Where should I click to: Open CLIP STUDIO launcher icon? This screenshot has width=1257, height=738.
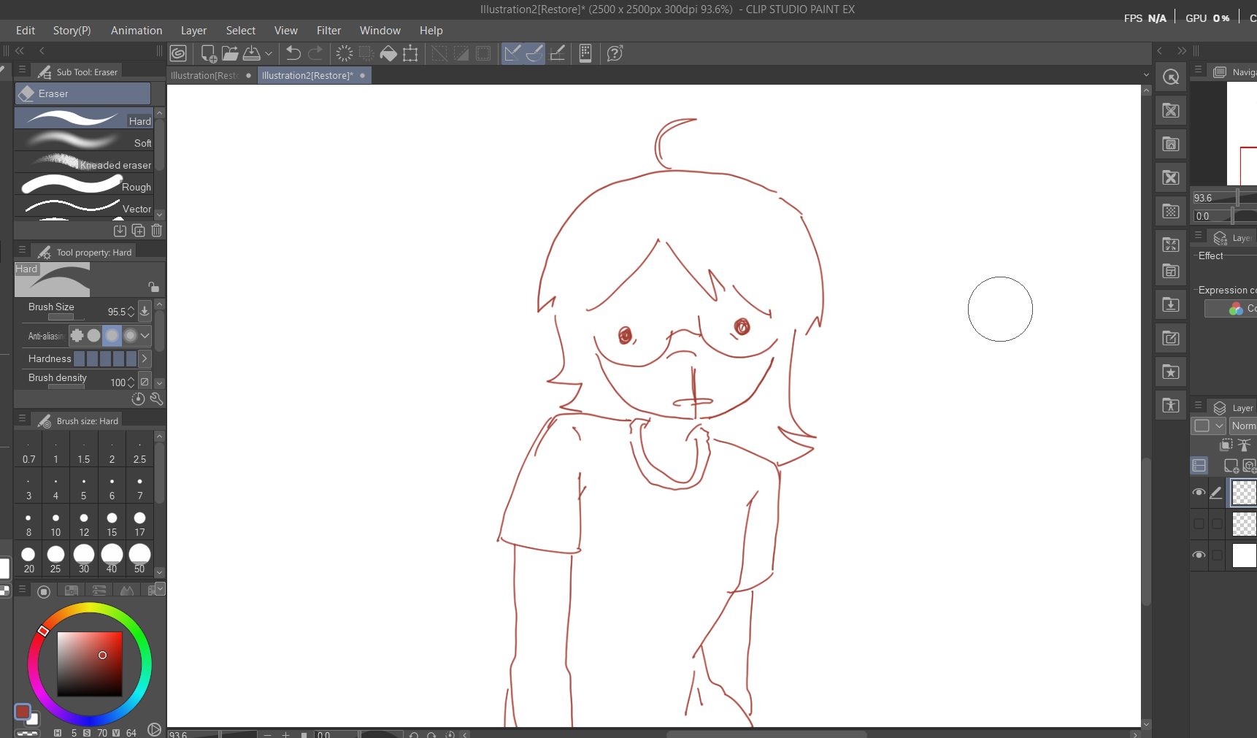point(178,53)
